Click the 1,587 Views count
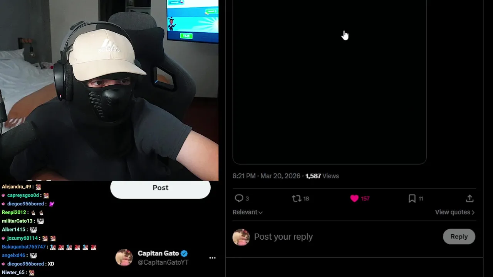This screenshot has width=493, height=277. pyautogui.click(x=322, y=176)
